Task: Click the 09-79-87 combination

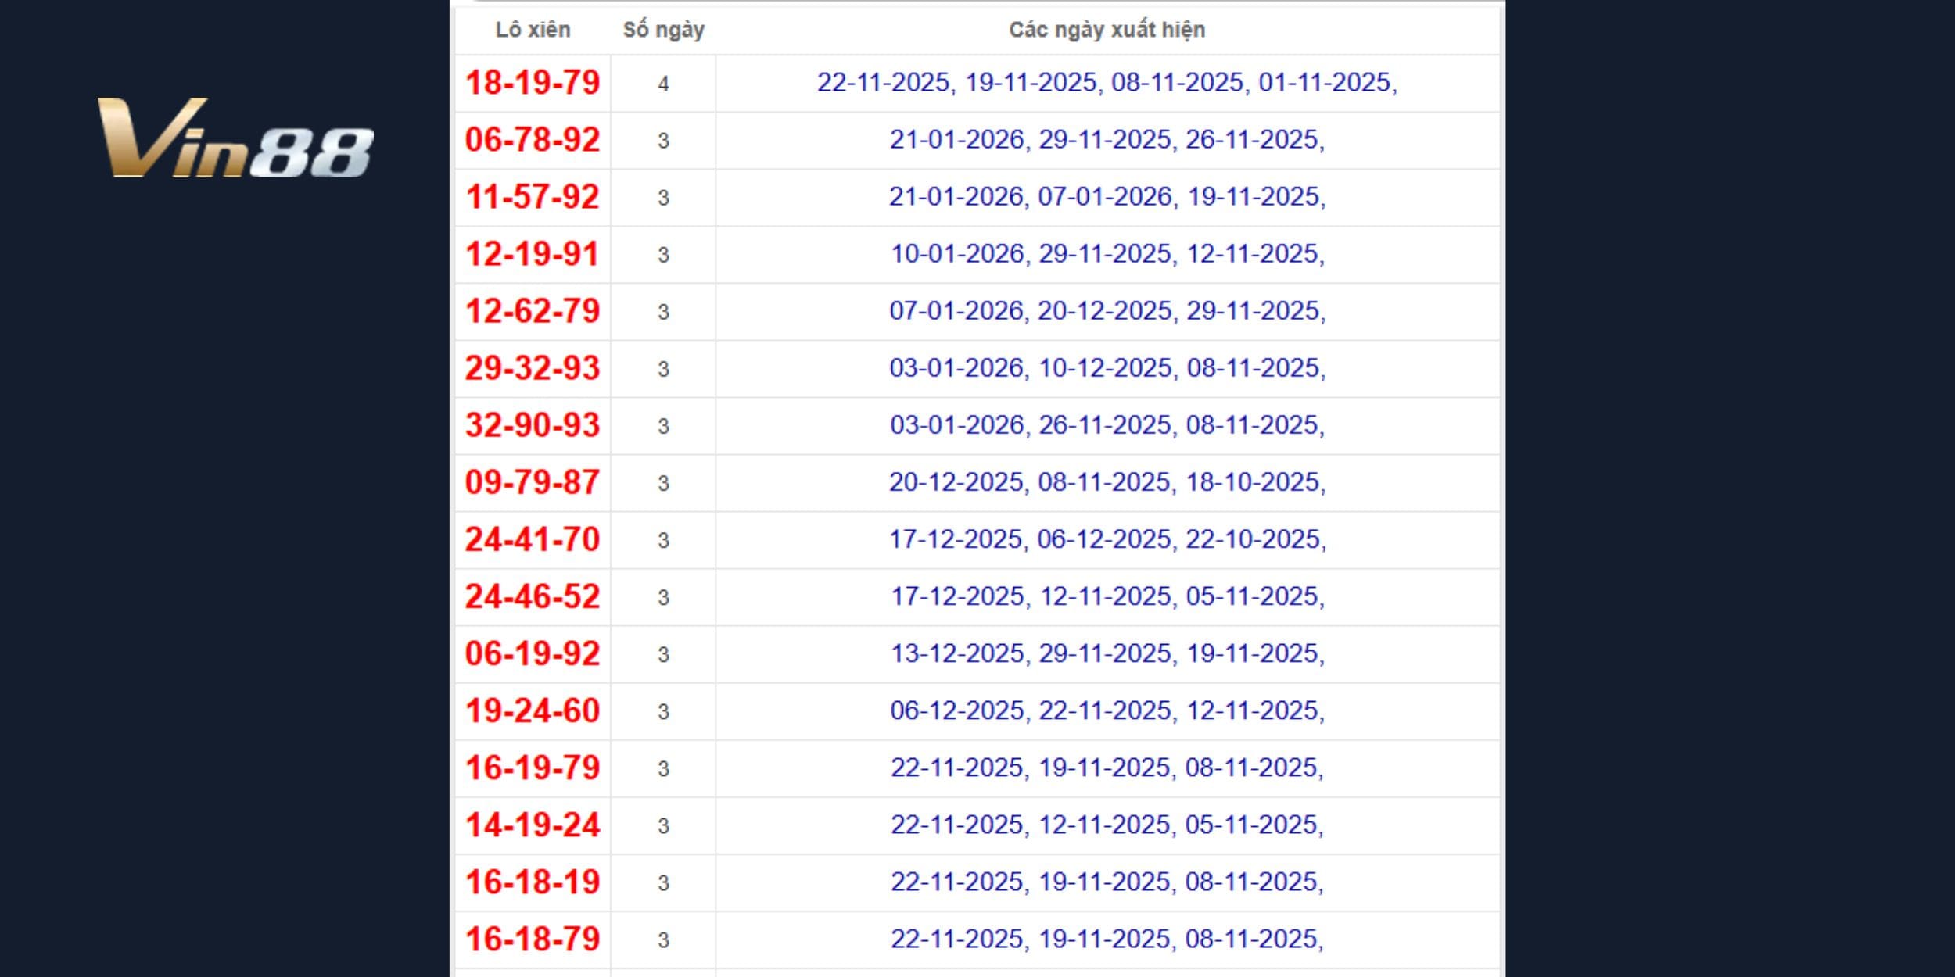Action: point(533,482)
